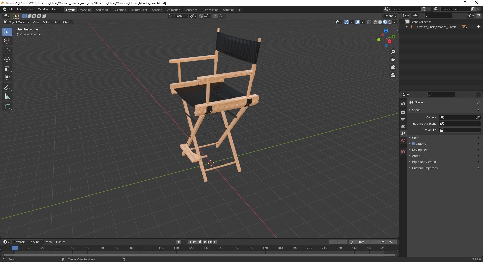
Task: Click the Z axis on navigation gizmo
Action: 386,31
